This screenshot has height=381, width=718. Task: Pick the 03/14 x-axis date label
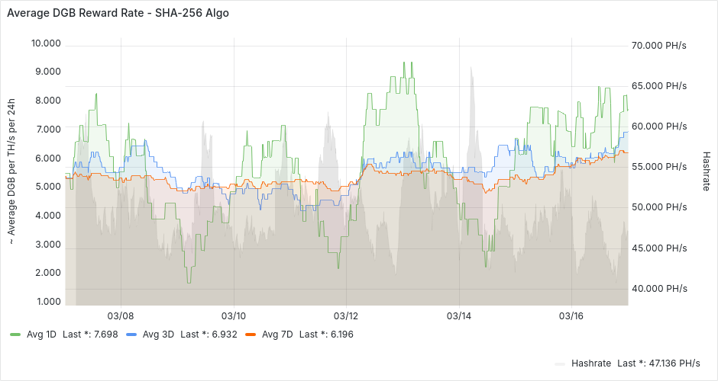458,315
